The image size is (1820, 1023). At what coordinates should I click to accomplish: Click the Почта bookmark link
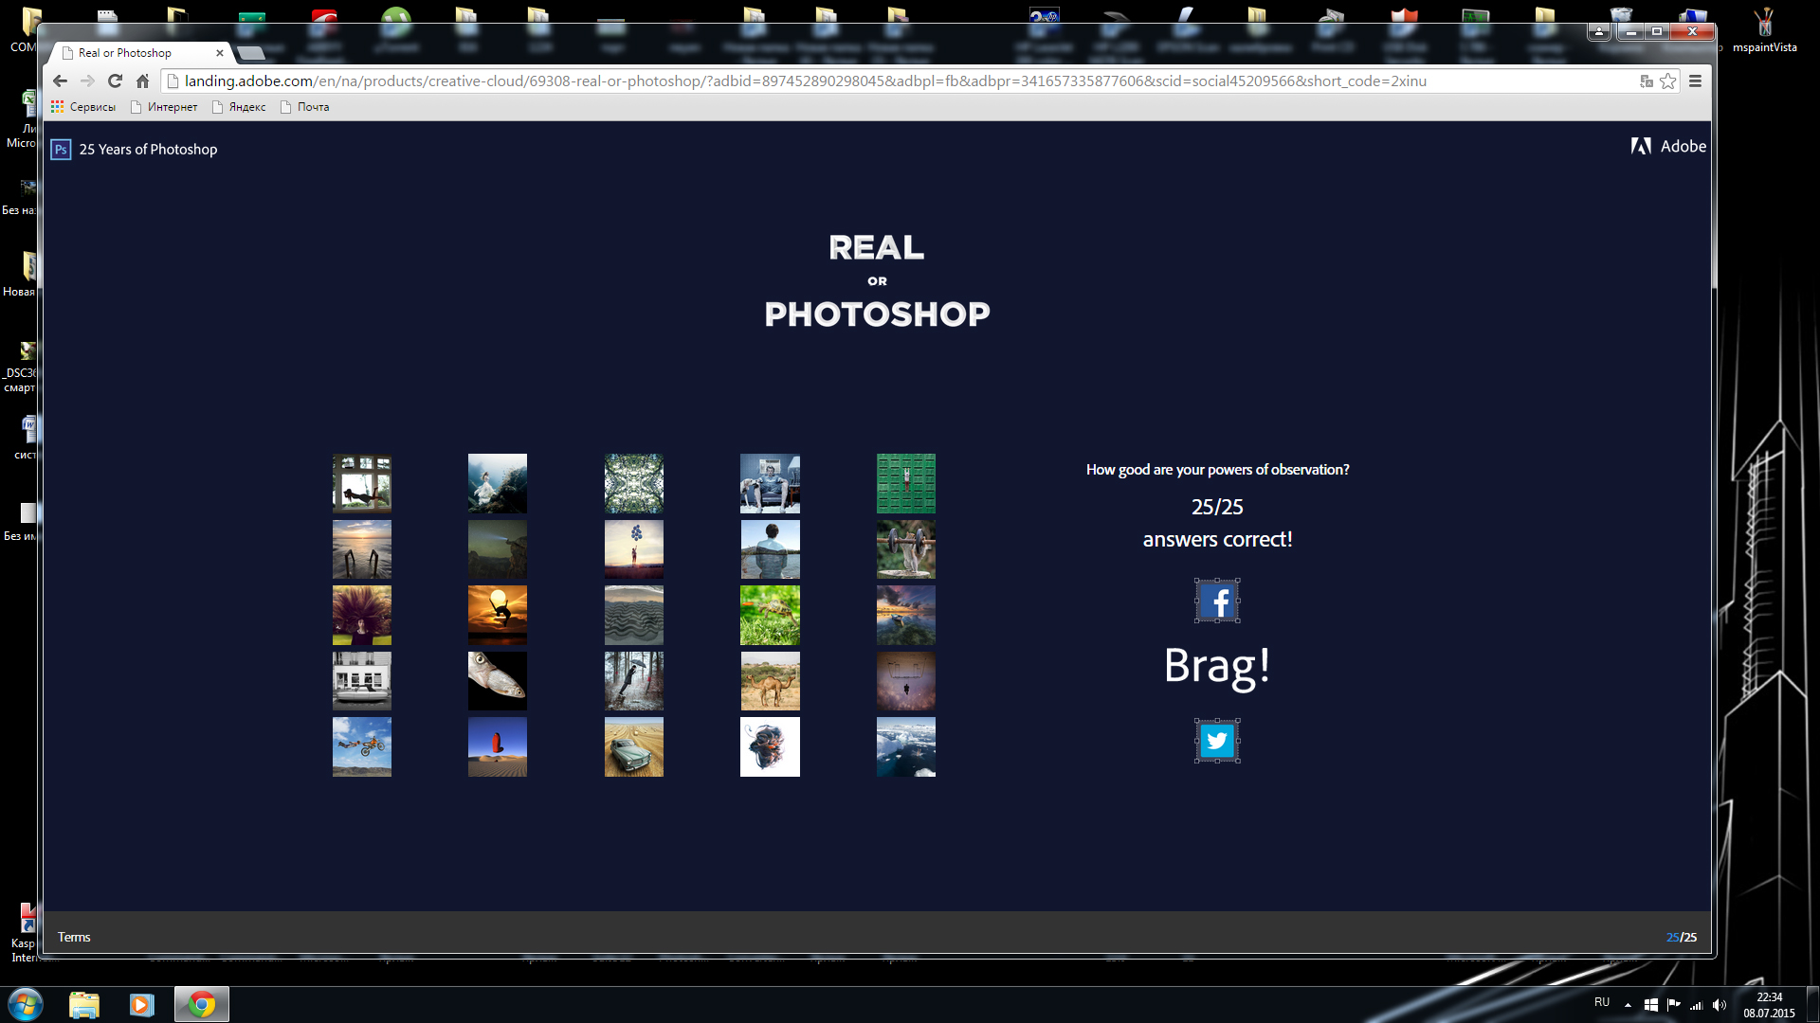click(305, 107)
